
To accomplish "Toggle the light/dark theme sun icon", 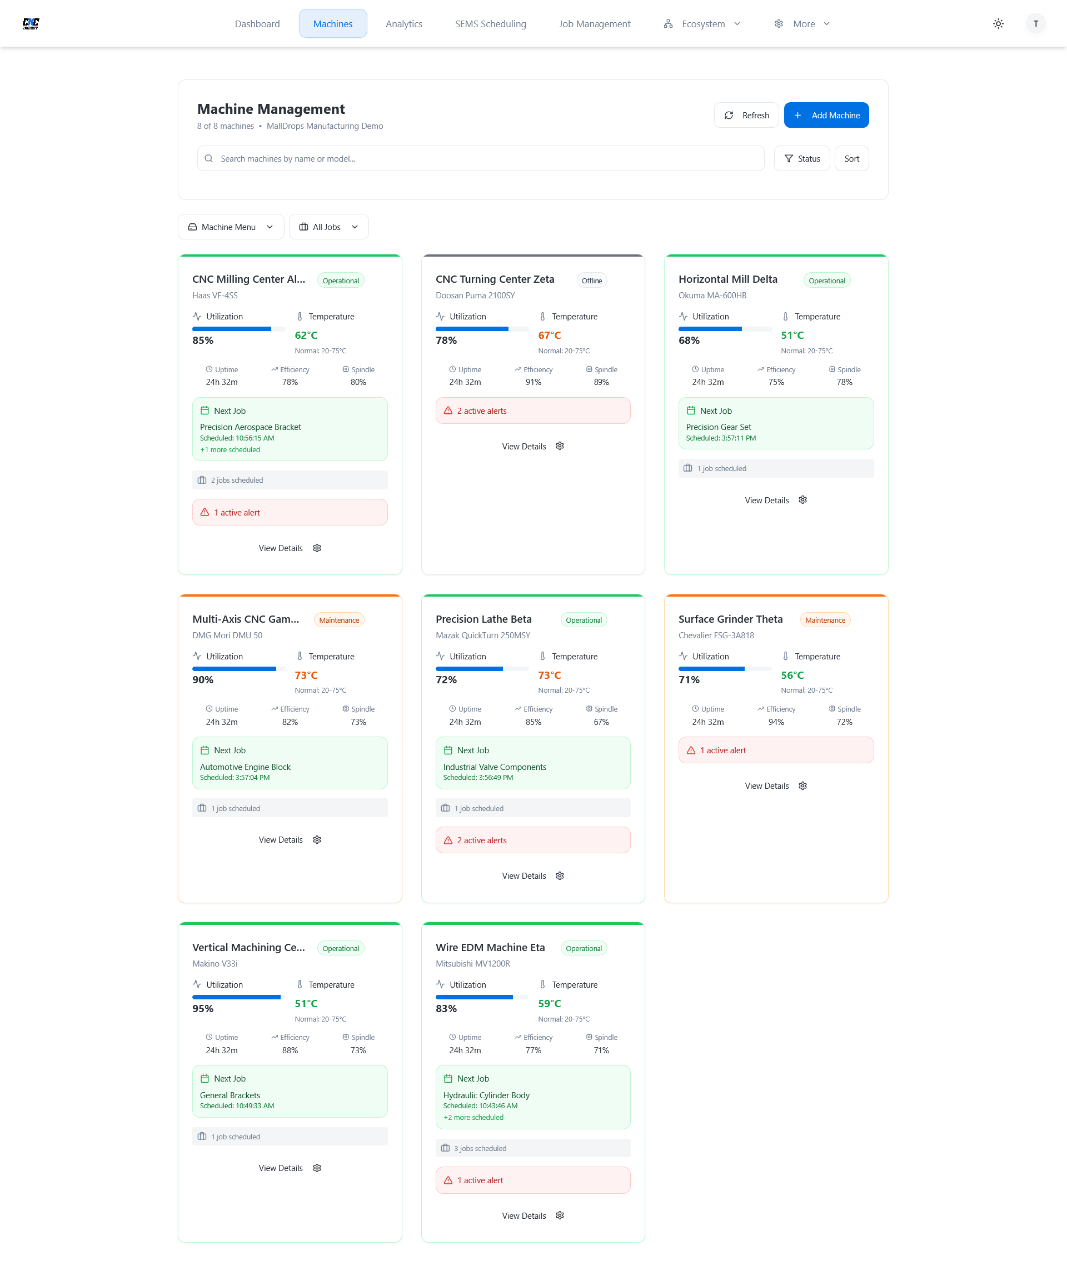I will tap(998, 24).
